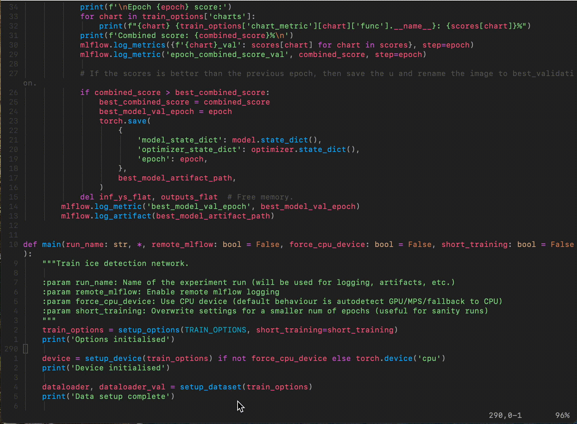Viewport: 577px width, 424px height.
Task: Click the torch.save( call
Action: point(125,121)
